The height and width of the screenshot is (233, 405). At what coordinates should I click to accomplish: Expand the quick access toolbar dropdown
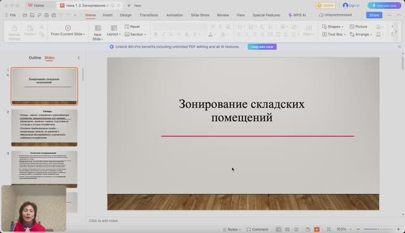pos(75,15)
